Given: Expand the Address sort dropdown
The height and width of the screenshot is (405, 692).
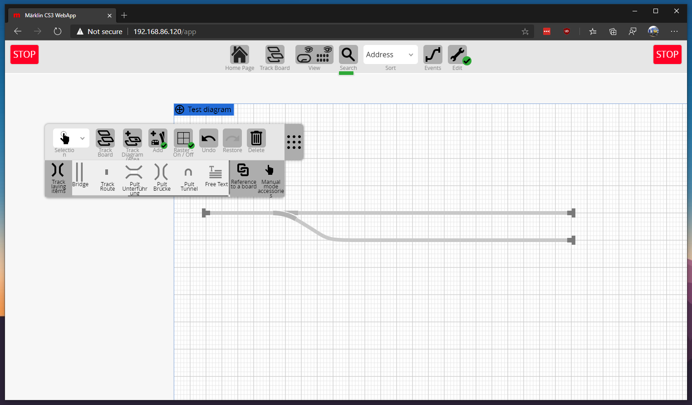Looking at the screenshot, I should coord(391,54).
